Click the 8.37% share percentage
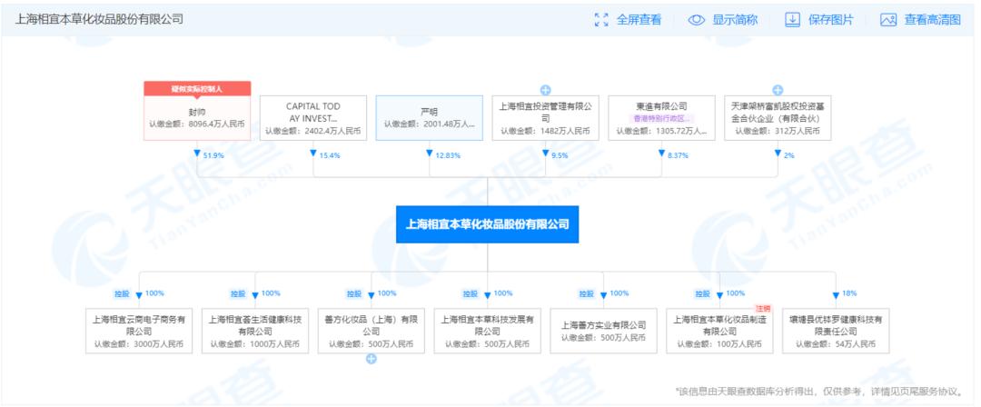 click(x=679, y=154)
